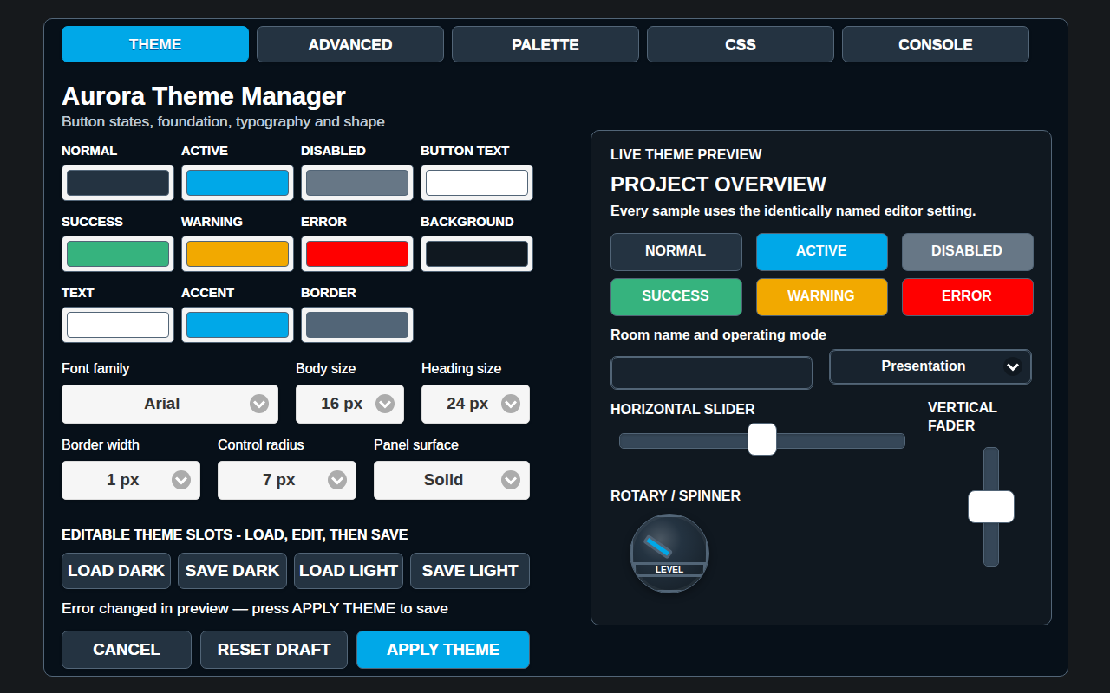The height and width of the screenshot is (693, 1110).
Task: Go to the CSS tab
Action: [x=741, y=44]
